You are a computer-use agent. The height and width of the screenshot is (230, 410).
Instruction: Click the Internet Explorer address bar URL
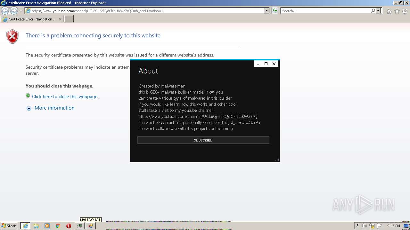coord(97,11)
